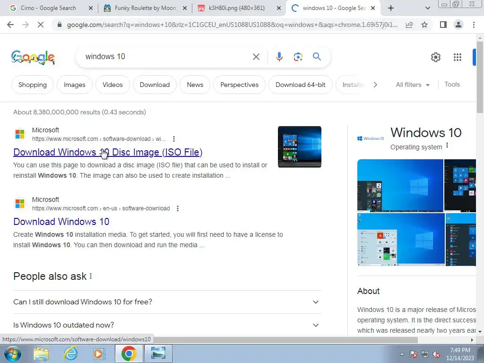This screenshot has width=484, height=363.
Task: Open the All filters dropdown
Action: coord(412,85)
